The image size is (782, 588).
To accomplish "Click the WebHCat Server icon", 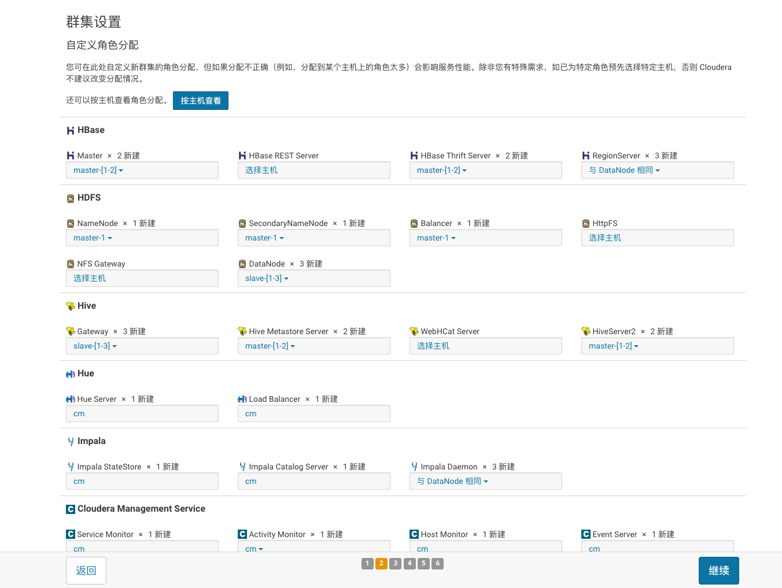I will [414, 331].
